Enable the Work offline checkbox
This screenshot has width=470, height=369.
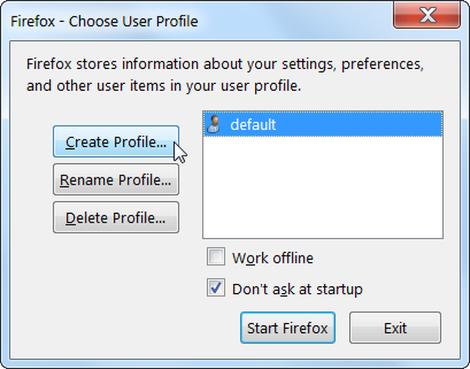click(x=216, y=257)
